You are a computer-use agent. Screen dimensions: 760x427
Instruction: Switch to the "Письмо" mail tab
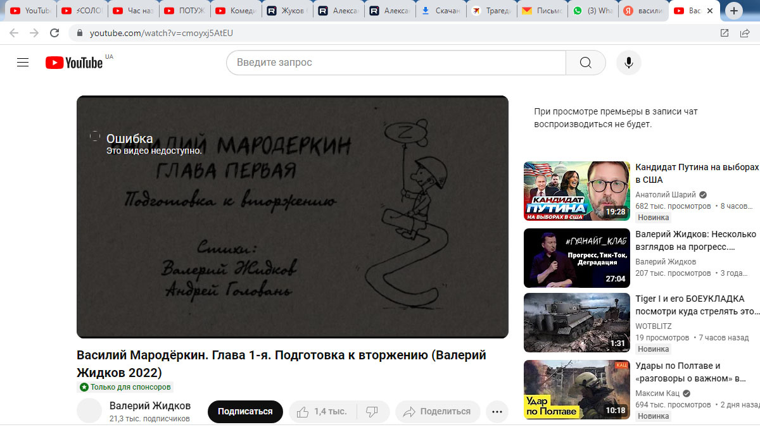[543, 11]
